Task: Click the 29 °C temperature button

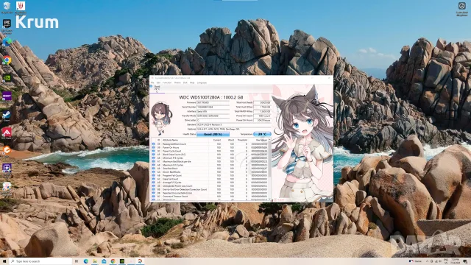Action: pyautogui.click(x=262, y=134)
